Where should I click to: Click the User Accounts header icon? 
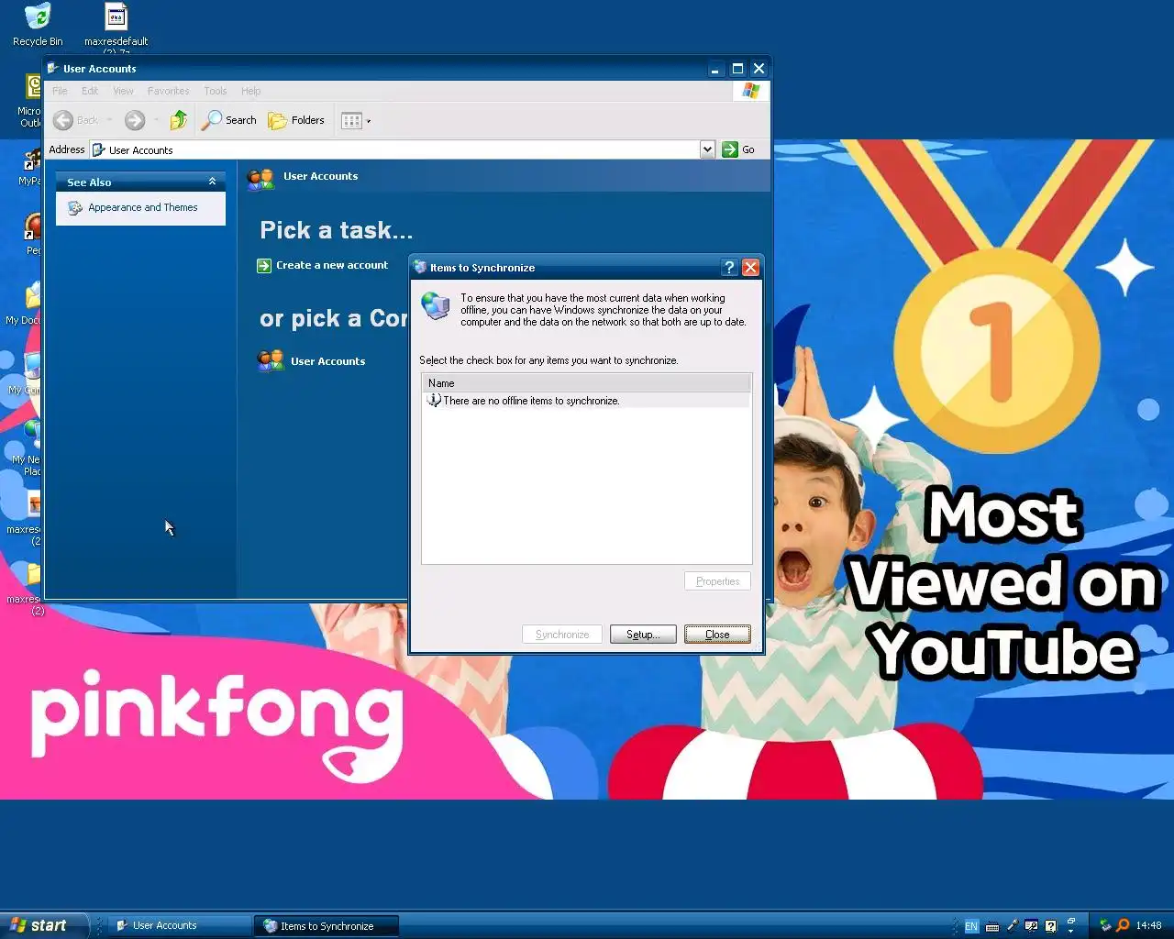pos(261,178)
